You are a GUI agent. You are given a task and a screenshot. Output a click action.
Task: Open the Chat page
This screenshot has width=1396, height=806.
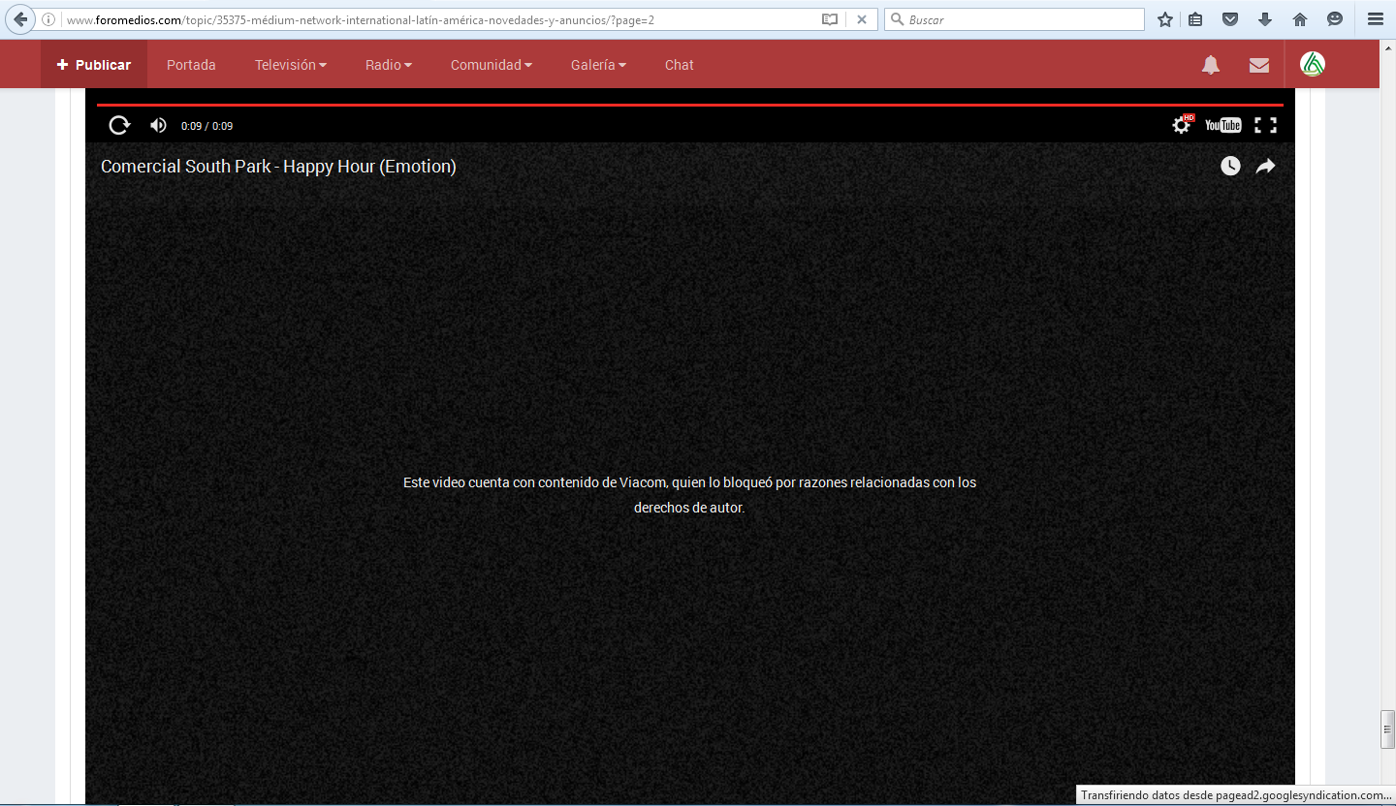pyautogui.click(x=679, y=65)
